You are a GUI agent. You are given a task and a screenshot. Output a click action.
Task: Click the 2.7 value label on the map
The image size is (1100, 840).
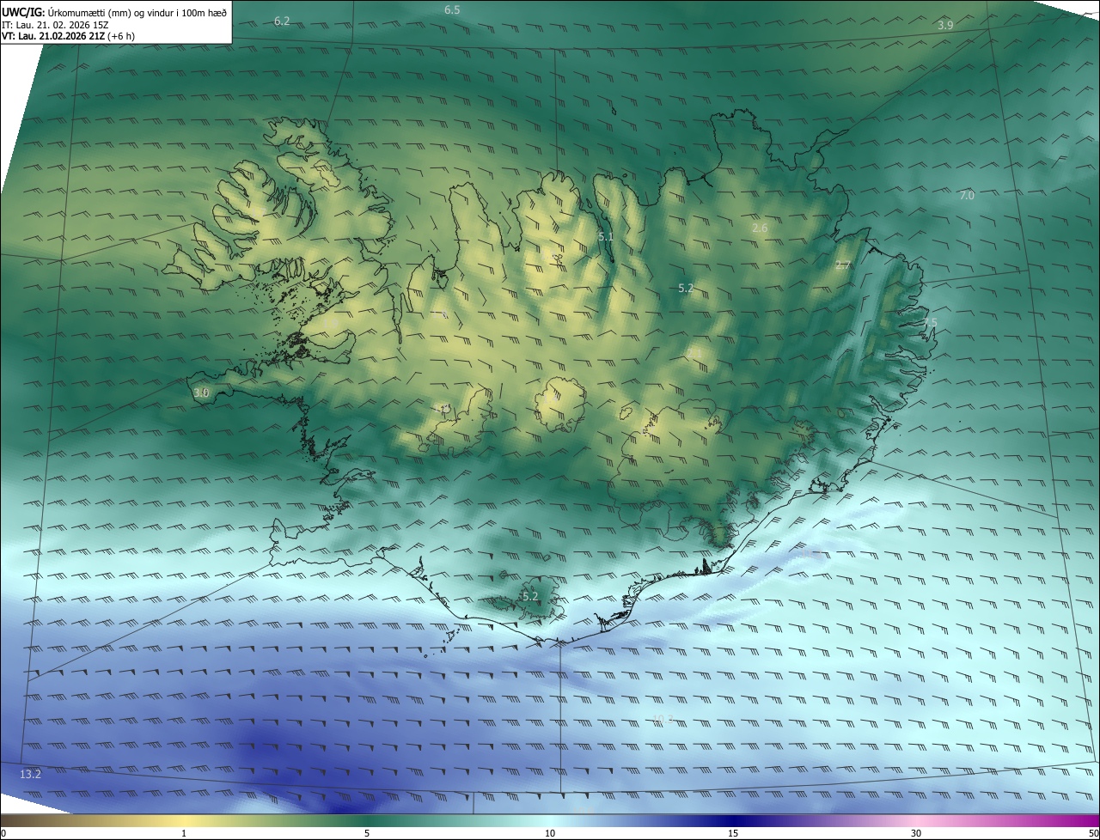(843, 265)
